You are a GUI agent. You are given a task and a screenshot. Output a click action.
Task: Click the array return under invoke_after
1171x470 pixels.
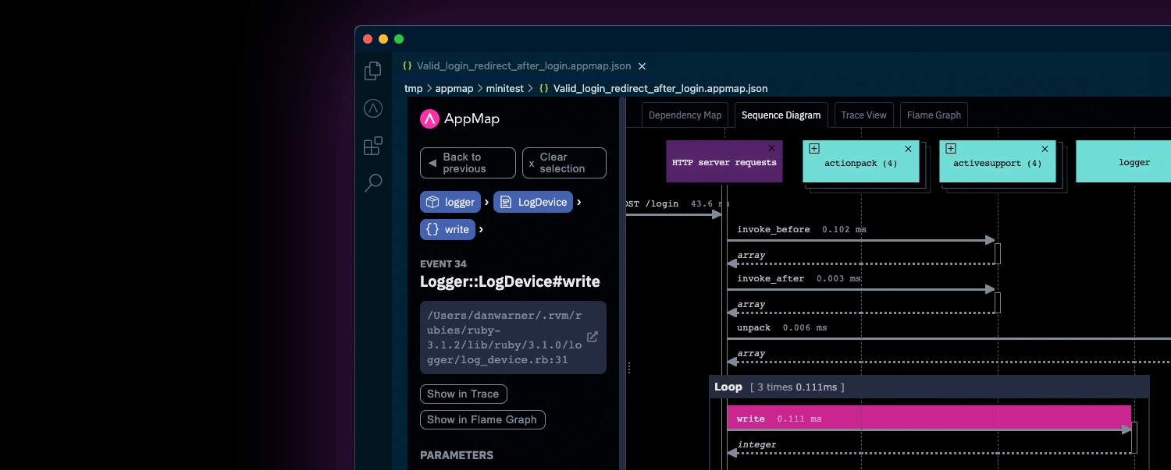coord(751,304)
